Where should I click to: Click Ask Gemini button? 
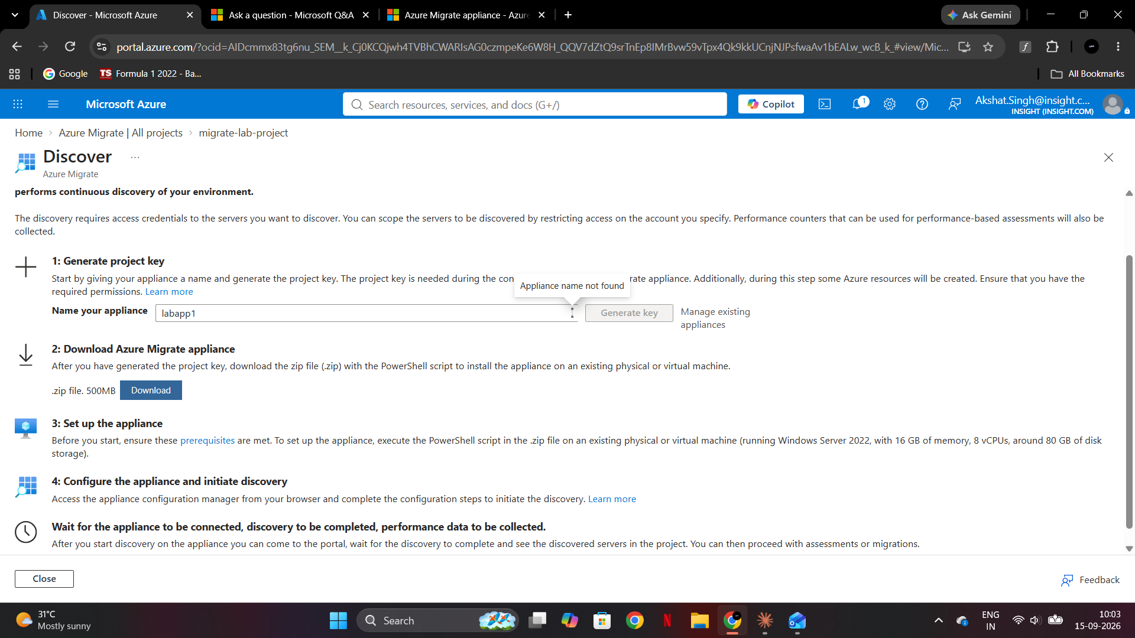[x=980, y=15]
